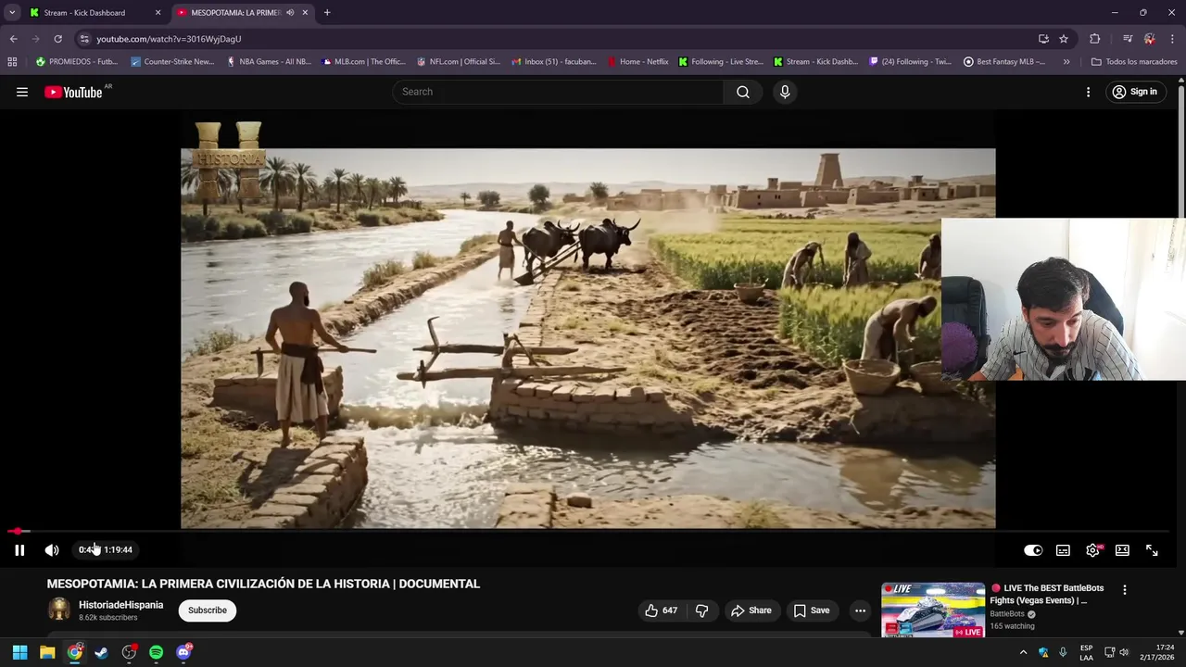This screenshot has width=1186, height=667.
Task: Open options menu for BattleBots recommendation
Action: tap(1125, 590)
